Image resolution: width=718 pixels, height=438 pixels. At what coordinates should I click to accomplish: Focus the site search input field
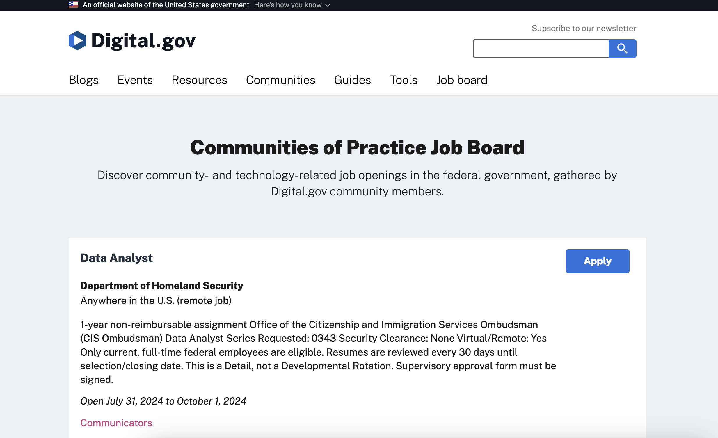[x=541, y=48]
